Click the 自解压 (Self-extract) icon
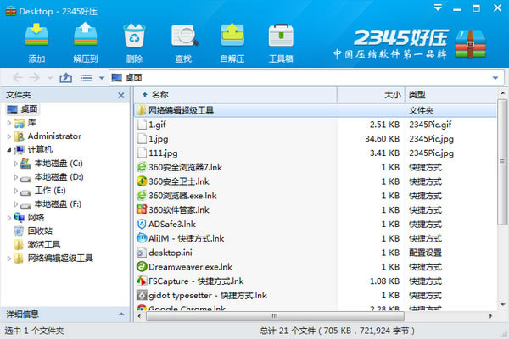This screenshot has width=509, height=339. [x=232, y=40]
